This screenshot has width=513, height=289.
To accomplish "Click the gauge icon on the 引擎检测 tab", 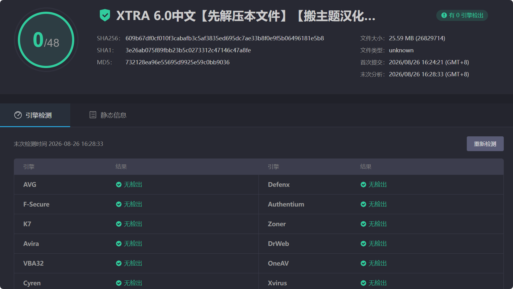I will click(18, 115).
